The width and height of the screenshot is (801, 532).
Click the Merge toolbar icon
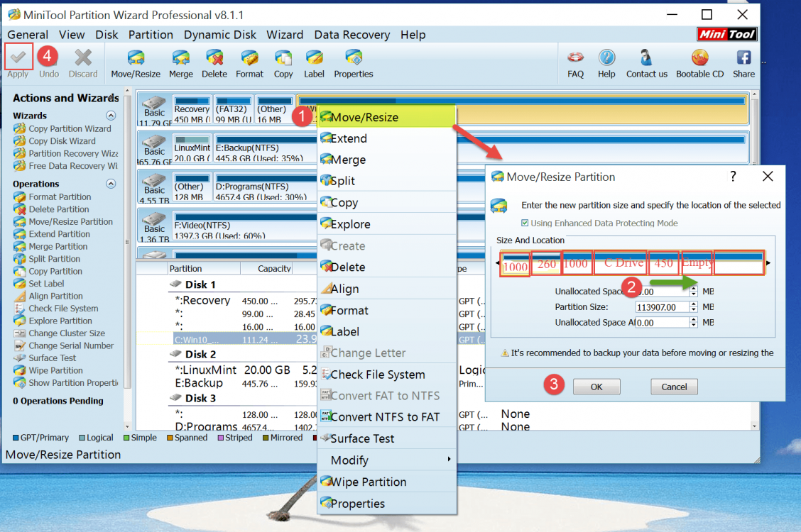[x=181, y=57]
